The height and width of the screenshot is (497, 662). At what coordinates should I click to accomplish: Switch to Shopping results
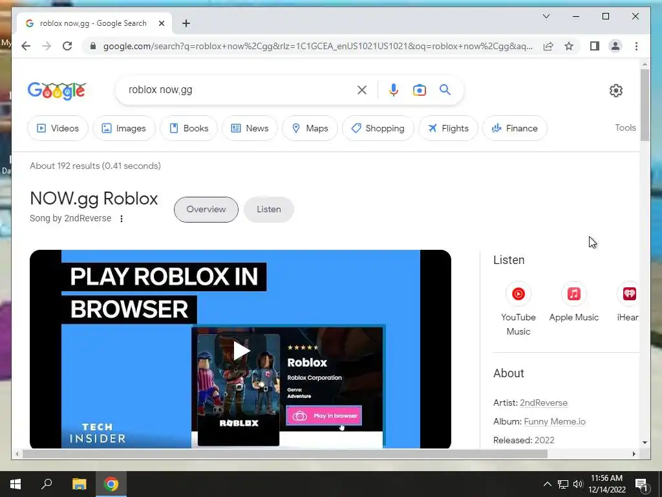tap(378, 128)
